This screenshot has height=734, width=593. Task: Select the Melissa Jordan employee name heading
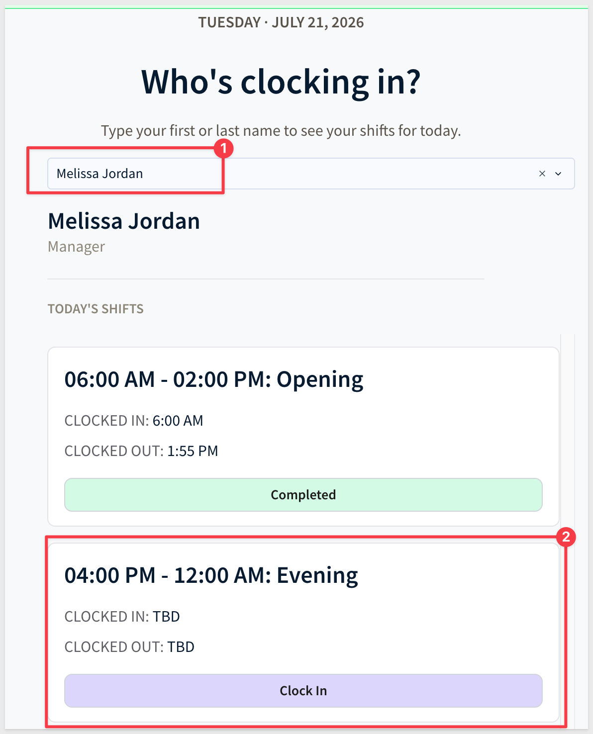(x=124, y=221)
